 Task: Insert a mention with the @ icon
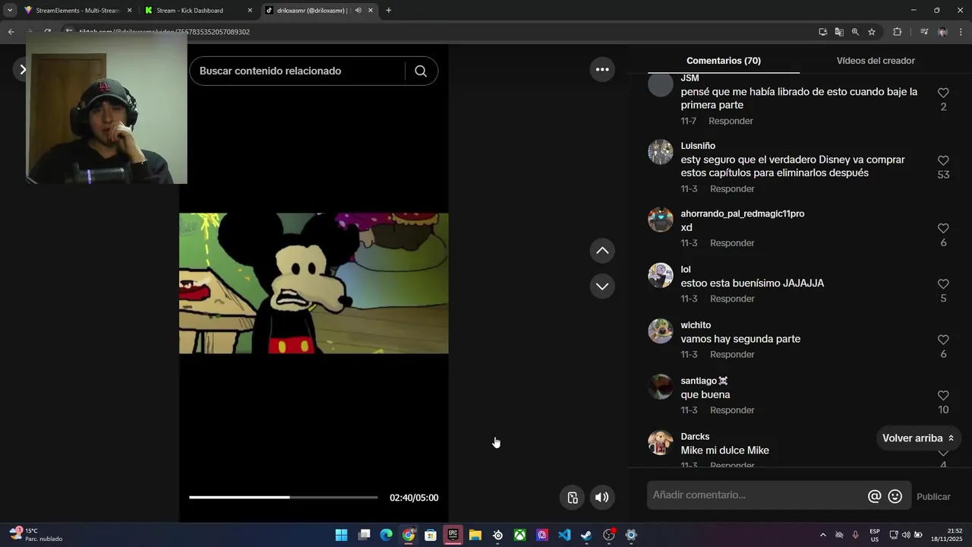[875, 496]
